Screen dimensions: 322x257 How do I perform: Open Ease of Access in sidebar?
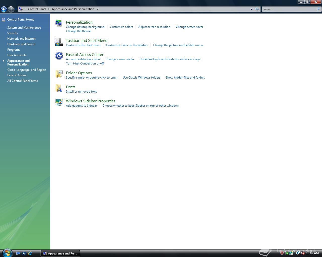(x=17, y=75)
